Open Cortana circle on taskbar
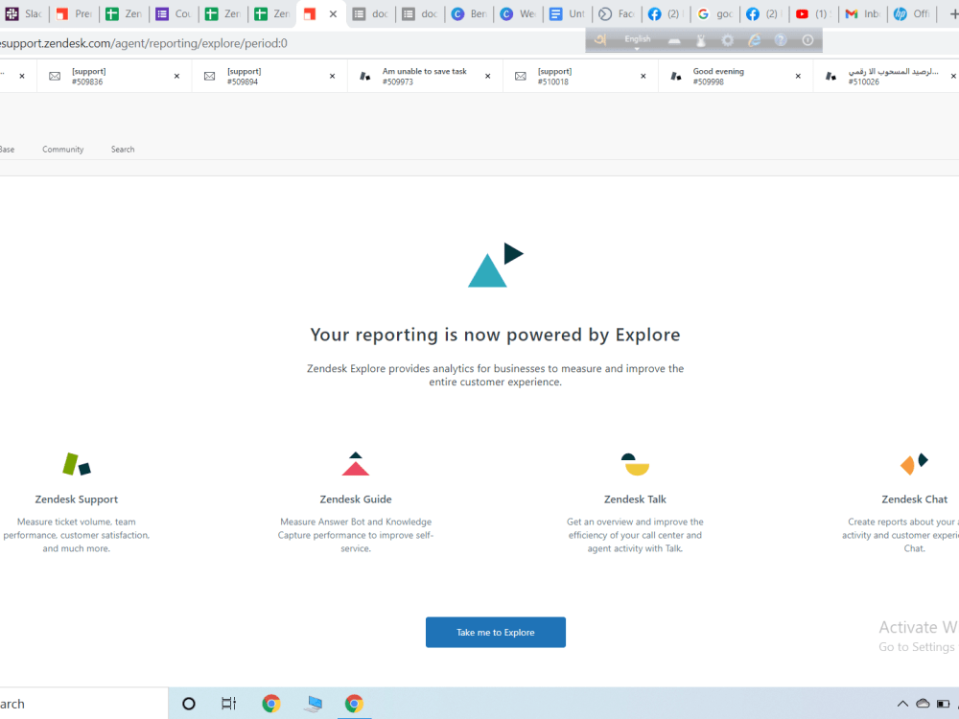Screen dimensions: 959x719 pos(189,704)
